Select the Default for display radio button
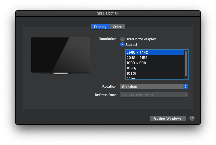 tap(122, 39)
